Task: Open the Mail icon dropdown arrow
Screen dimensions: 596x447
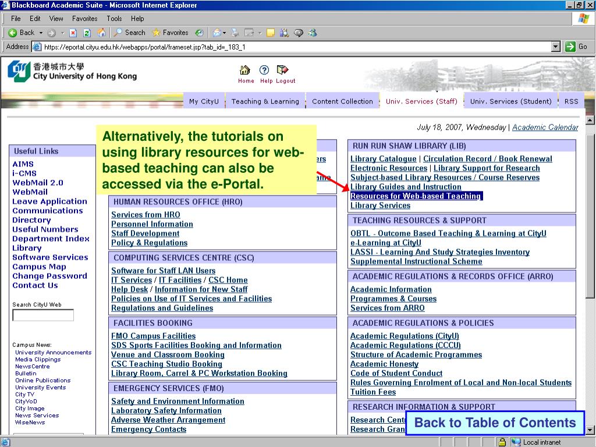Action: pos(224,33)
